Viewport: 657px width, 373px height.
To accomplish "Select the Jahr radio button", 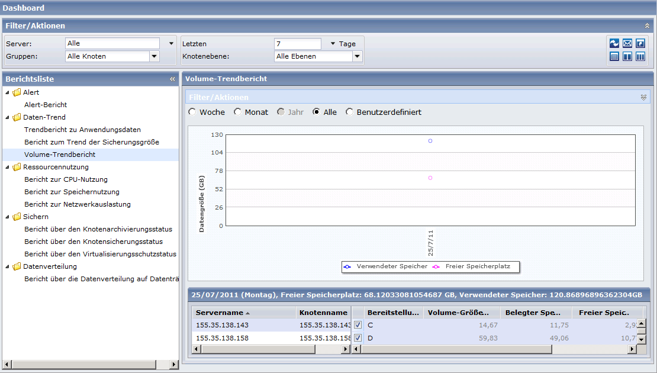I will (x=281, y=112).
